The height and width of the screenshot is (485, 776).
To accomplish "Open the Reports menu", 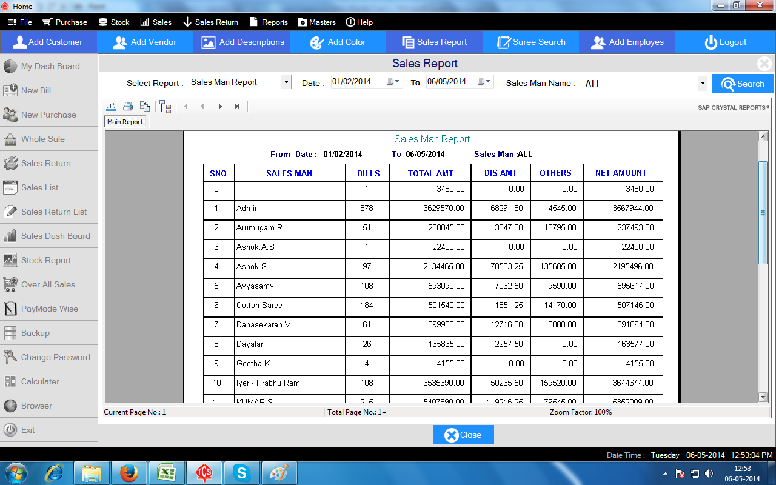I will (x=269, y=22).
